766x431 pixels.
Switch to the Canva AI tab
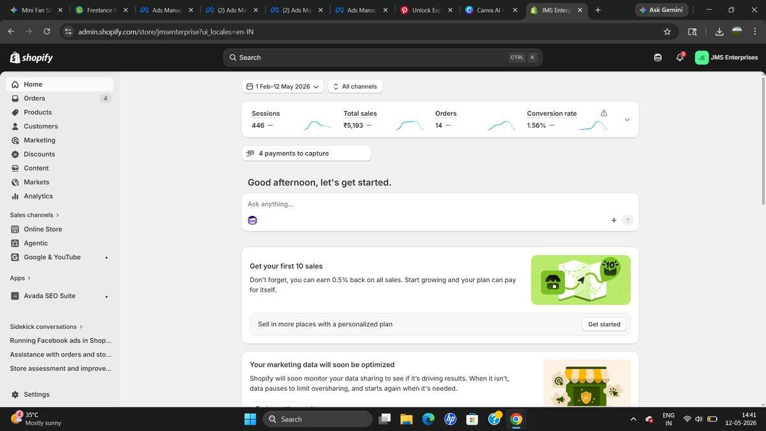point(492,10)
